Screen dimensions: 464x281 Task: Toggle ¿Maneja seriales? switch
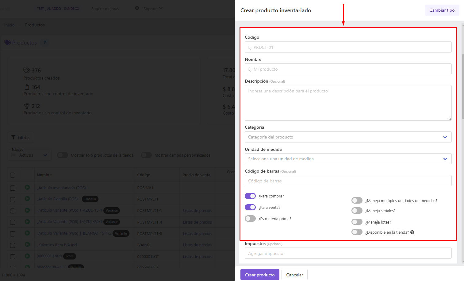coord(357,211)
